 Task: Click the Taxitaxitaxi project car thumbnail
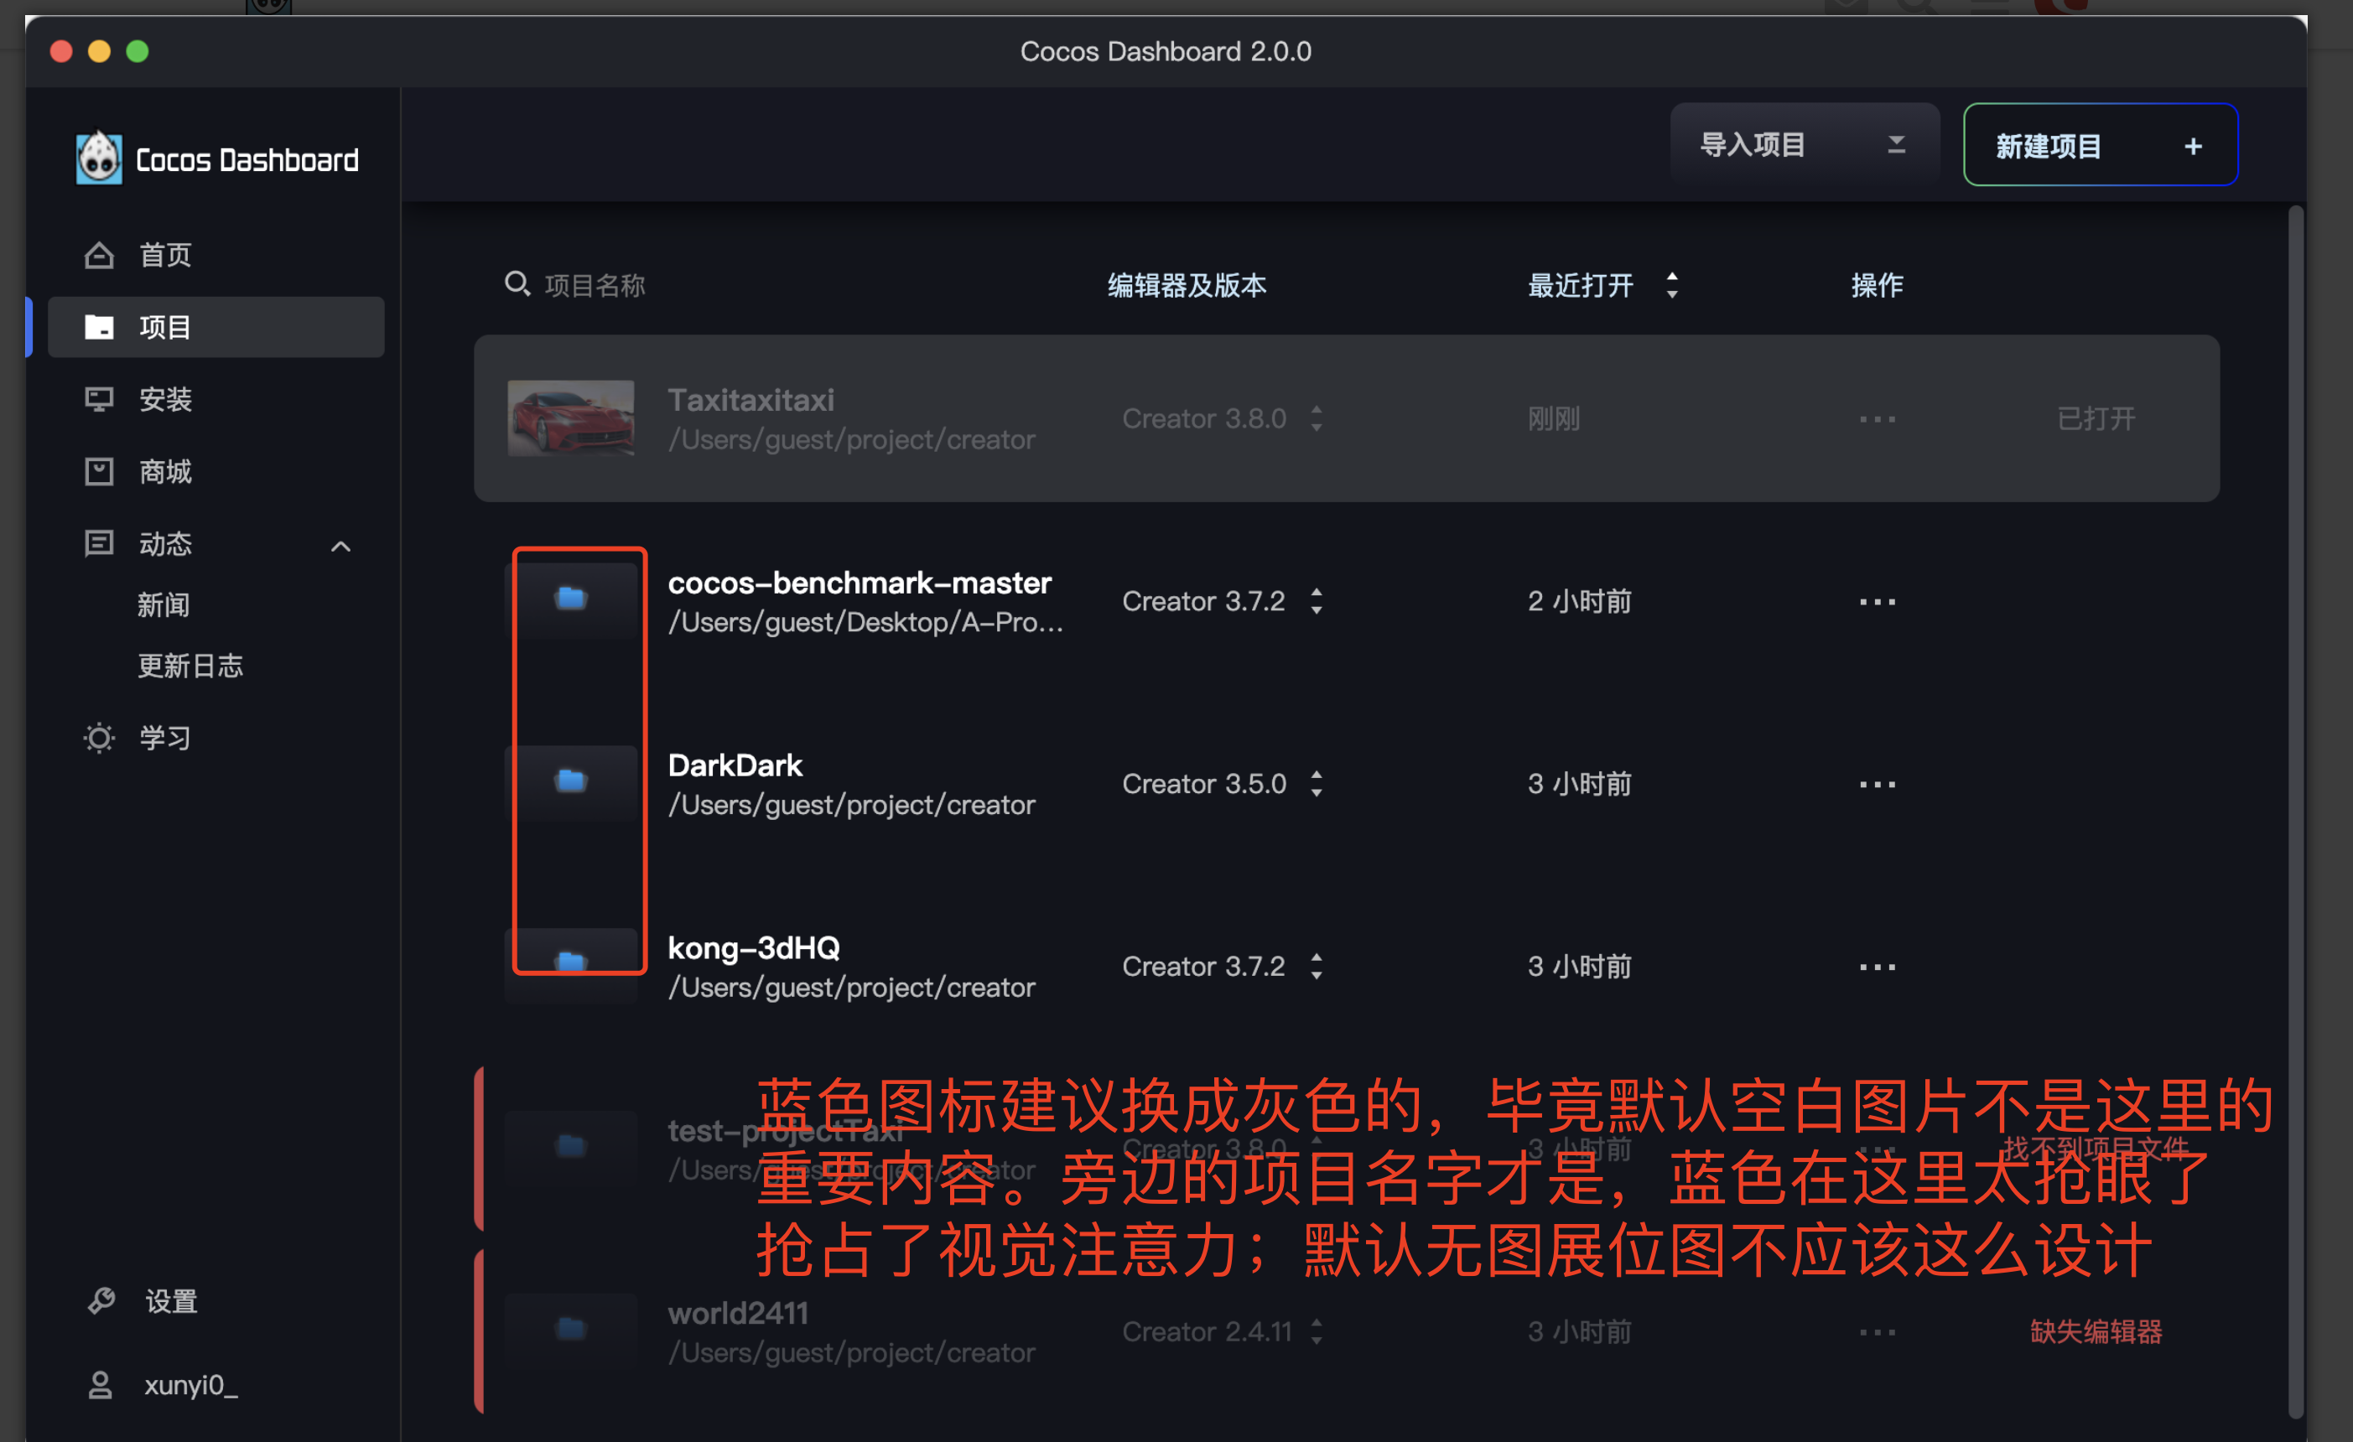pos(570,418)
